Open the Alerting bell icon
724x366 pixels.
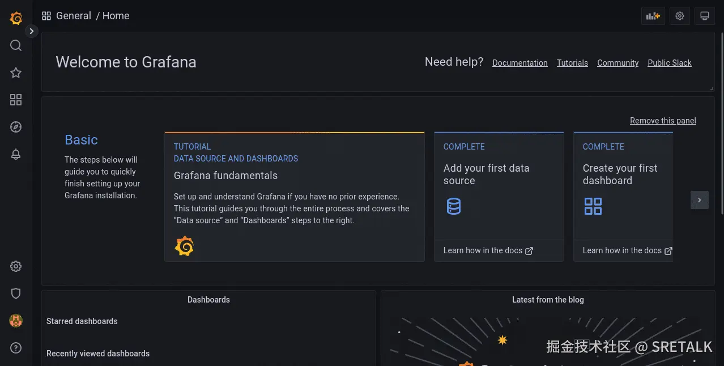(x=16, y=154)
